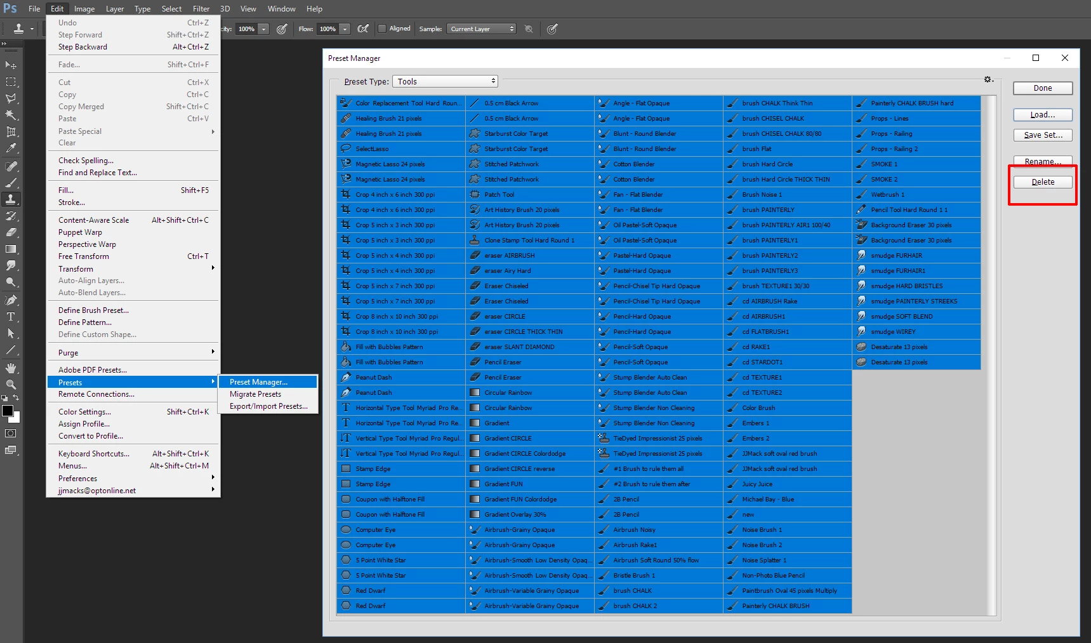Image resolution: width=1091 pixels, height=643 pixels.
Task: Select the Polygonal Lasso tool
Action: (x=11, y=98)
